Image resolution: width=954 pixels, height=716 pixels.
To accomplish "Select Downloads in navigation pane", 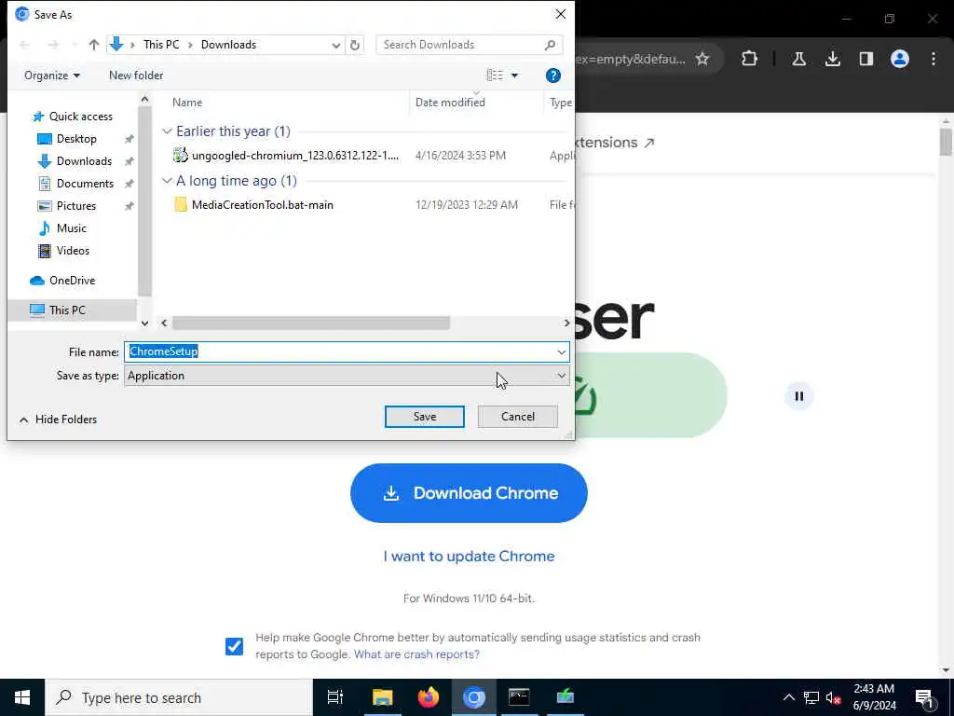I will point(75,161).
